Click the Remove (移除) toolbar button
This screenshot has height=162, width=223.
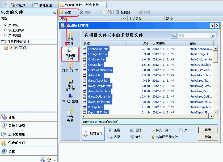86,12
